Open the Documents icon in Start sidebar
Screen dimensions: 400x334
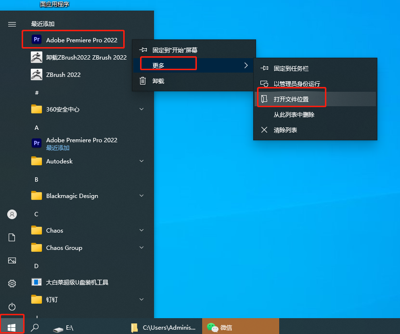pos(12,237)
